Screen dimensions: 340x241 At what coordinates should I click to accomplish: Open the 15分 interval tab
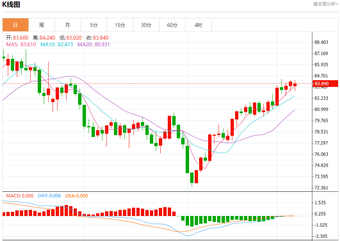point(120,25)
